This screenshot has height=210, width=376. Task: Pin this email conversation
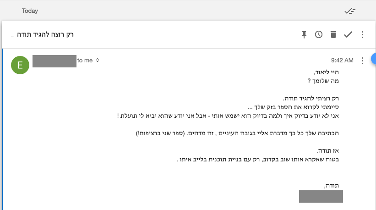pyautogui.click(x=304, y=34)
